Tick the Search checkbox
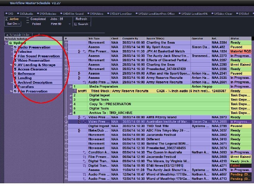This screenshot has height=190, width=254. [75, 24]
